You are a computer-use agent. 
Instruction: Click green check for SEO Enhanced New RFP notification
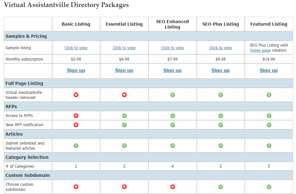[173, 125]
